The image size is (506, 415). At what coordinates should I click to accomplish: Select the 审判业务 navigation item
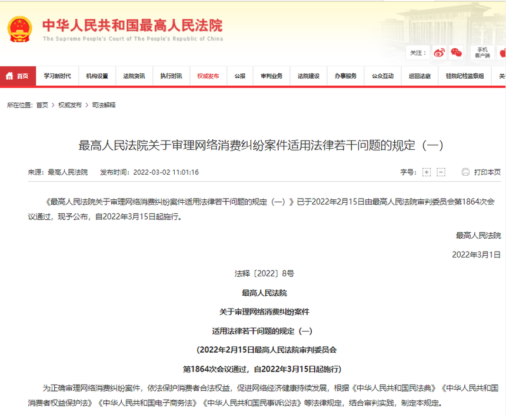tap(272, 76)
